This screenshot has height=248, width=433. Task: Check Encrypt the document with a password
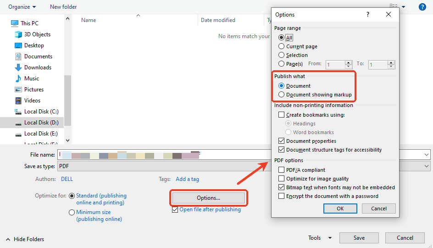[282, 196]
